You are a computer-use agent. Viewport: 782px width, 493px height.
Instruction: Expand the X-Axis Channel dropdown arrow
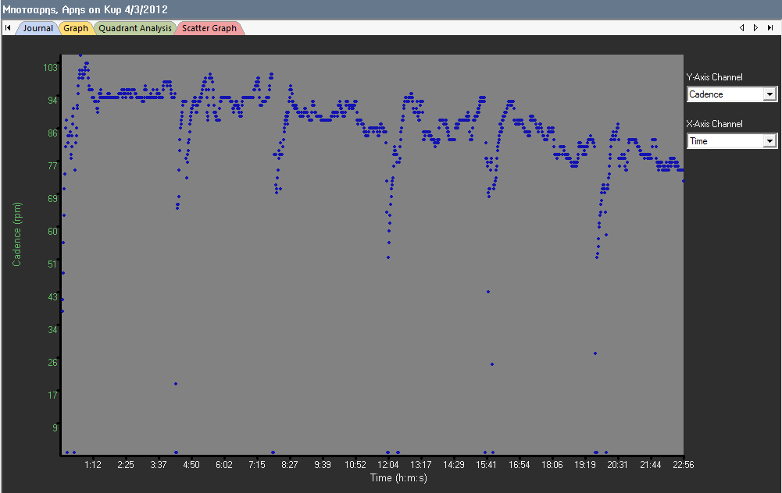coord(770,141)
